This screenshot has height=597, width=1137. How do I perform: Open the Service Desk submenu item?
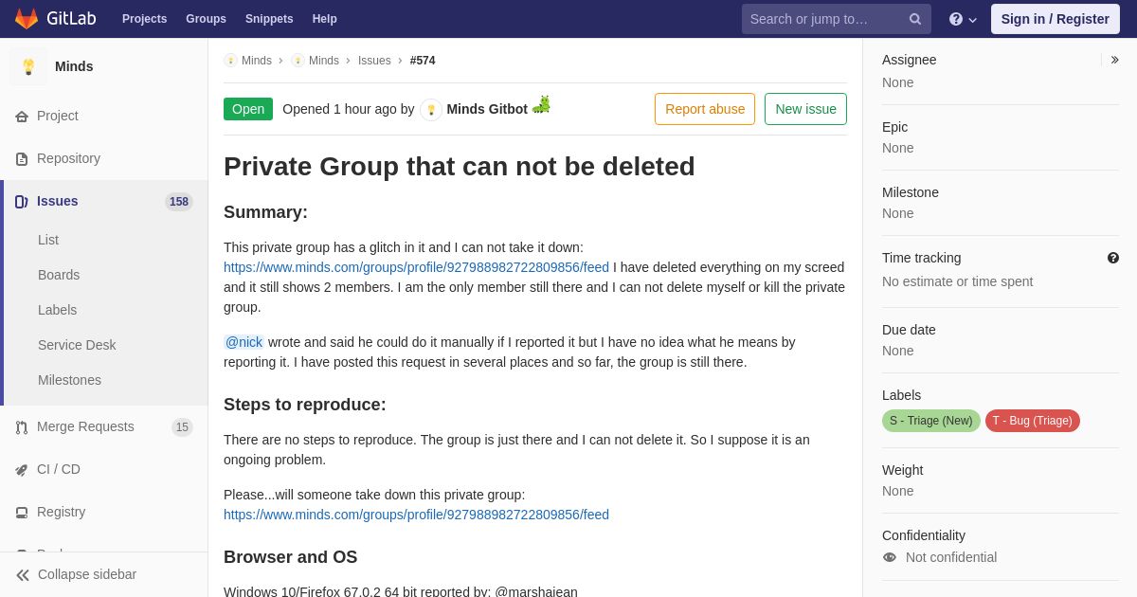click(77, 345)
